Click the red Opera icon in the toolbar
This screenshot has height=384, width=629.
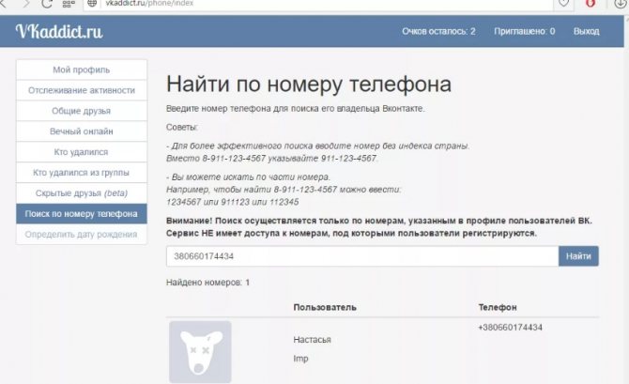click(591, 3)
